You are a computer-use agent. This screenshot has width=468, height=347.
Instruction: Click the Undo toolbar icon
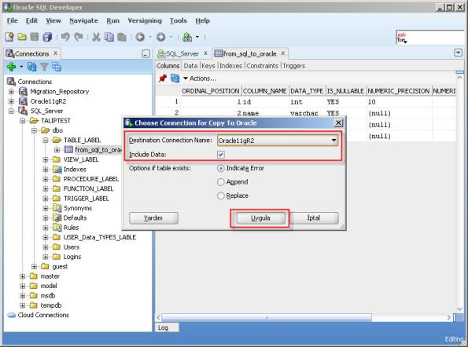pos(65,37)
